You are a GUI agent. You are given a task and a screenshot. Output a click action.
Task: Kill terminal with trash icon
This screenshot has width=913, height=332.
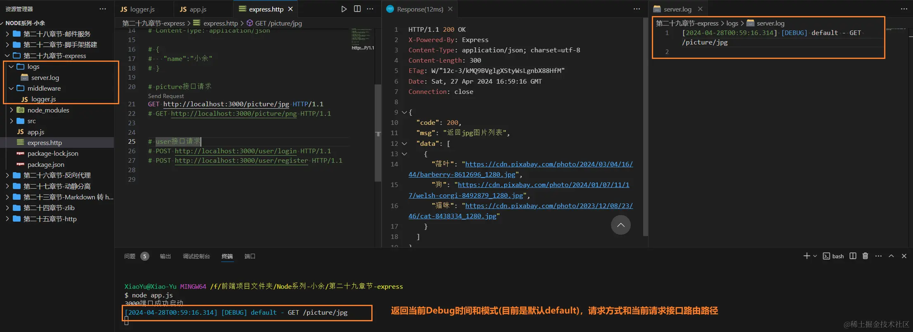[x=865, y=256]
